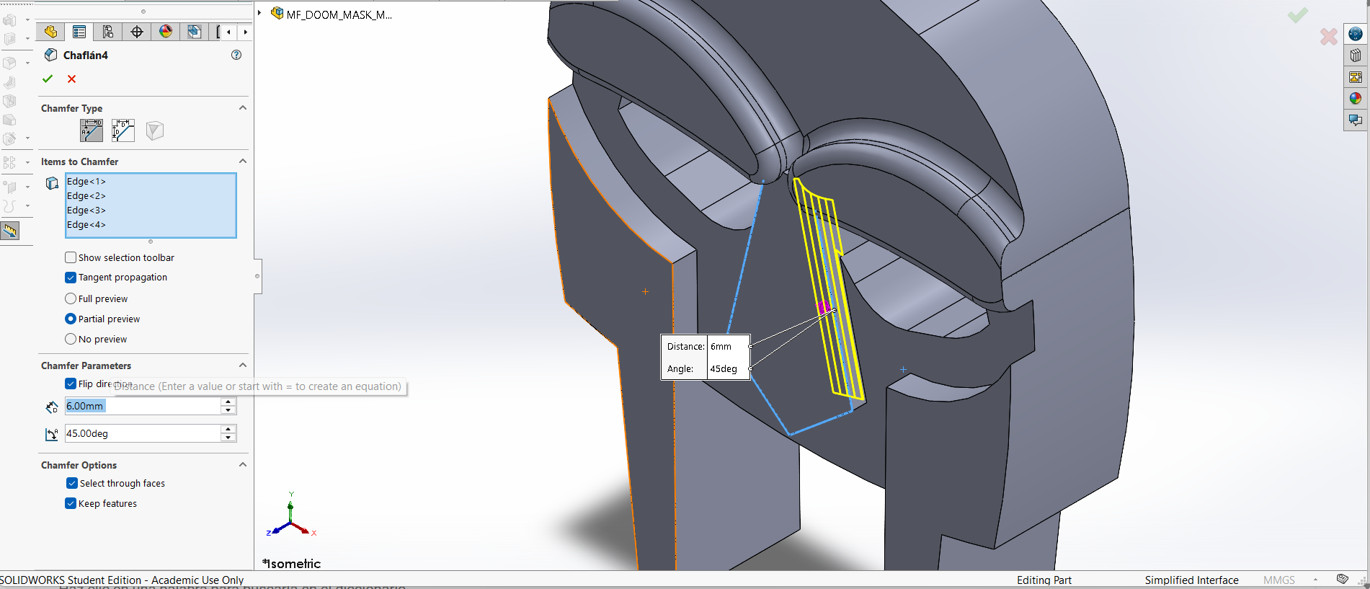Collapse the Chamfer Type section

[x=243, y=108]
